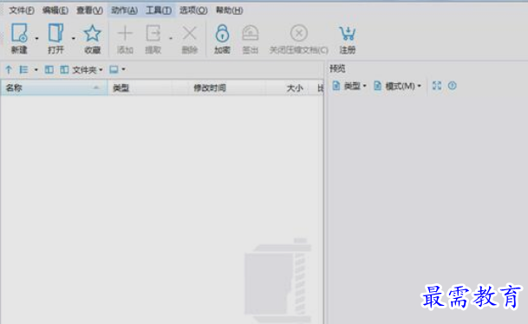
Task: Click the 打开 (Open) toolbar icon
Action: [x=55, y=33]
